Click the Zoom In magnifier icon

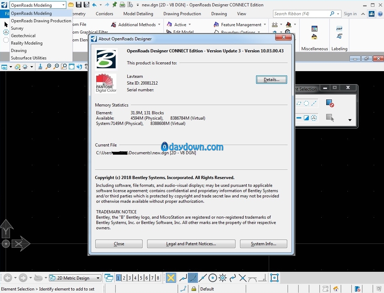coord(49,67)
